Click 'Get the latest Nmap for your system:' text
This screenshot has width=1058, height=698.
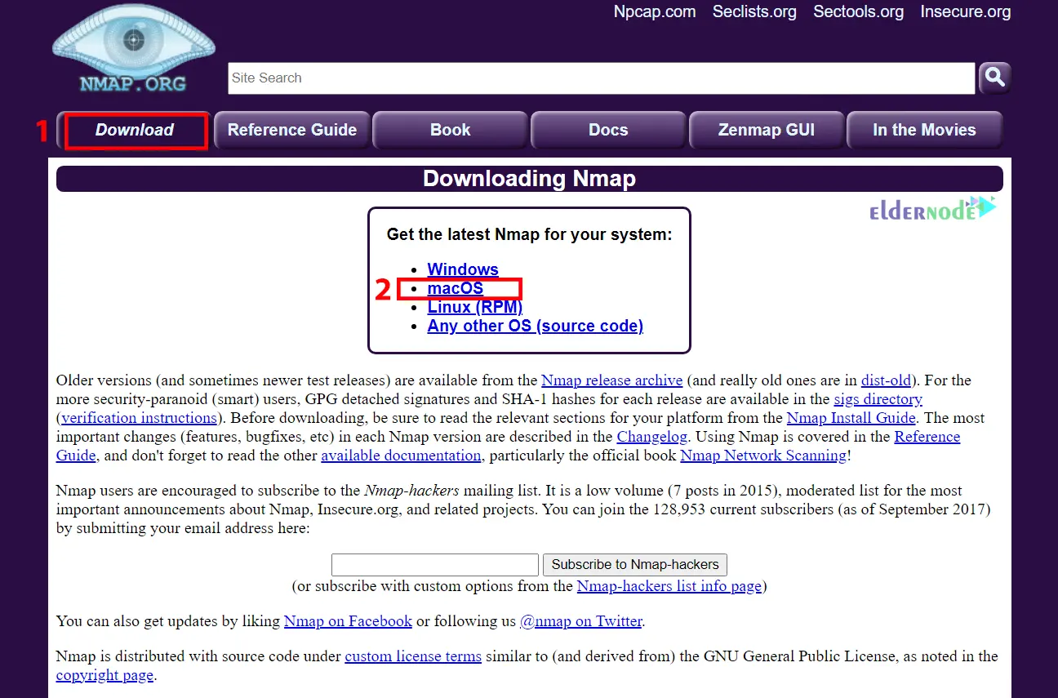[529, 235]
